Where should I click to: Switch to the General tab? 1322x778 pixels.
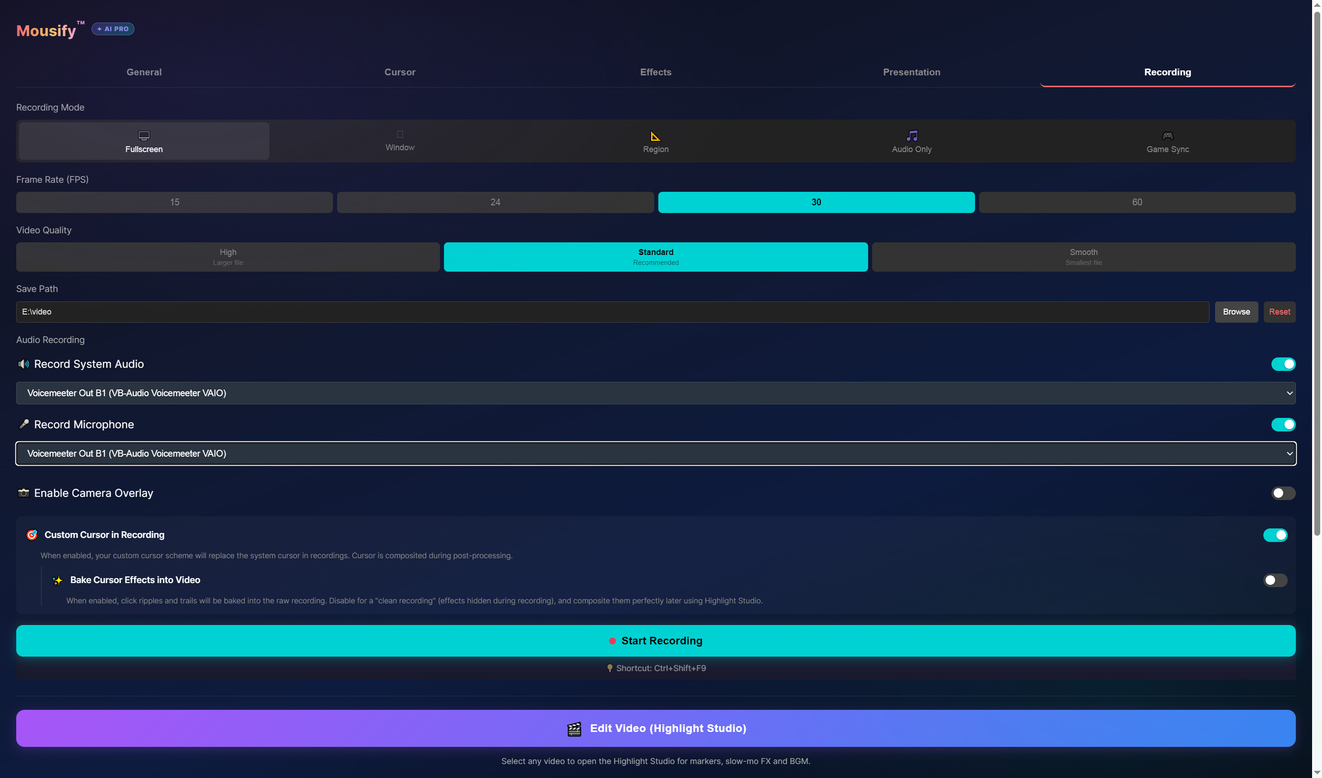pyautogui.click(x=144, y=72)
